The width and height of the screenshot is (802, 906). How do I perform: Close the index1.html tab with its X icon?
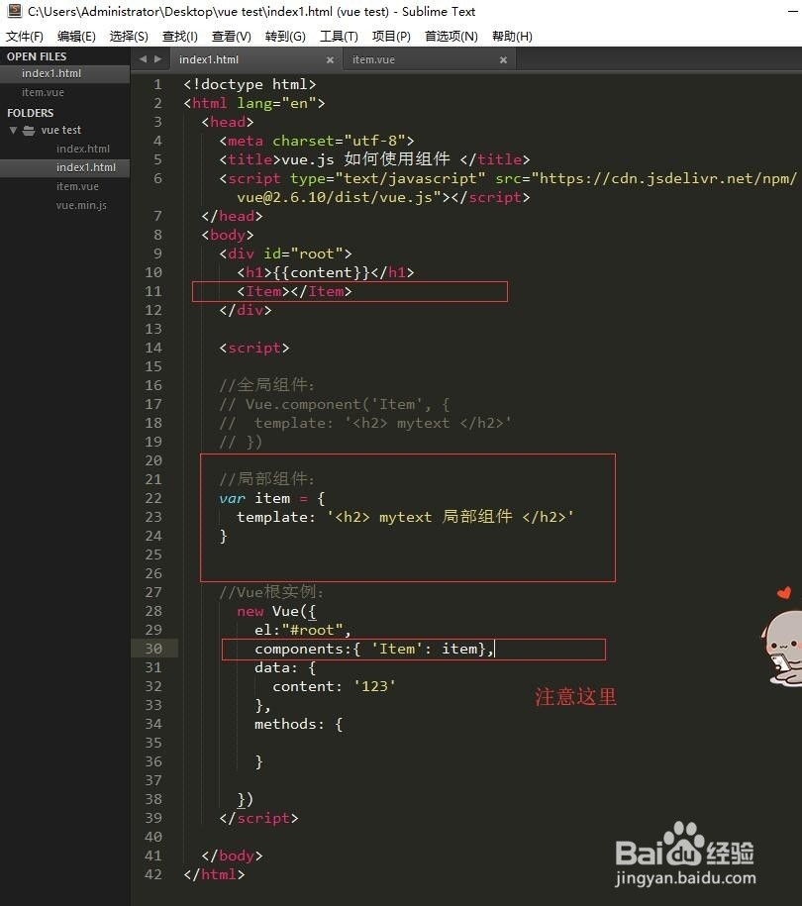click(x=331, y=59)
